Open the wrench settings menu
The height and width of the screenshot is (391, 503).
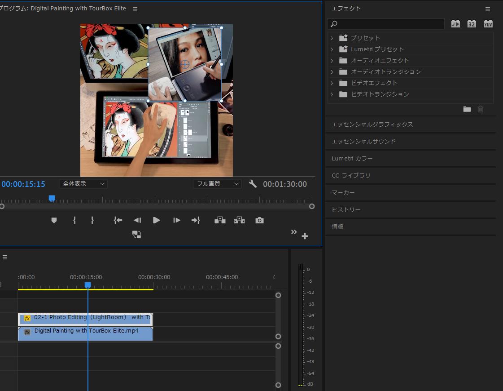click(253, 184)
